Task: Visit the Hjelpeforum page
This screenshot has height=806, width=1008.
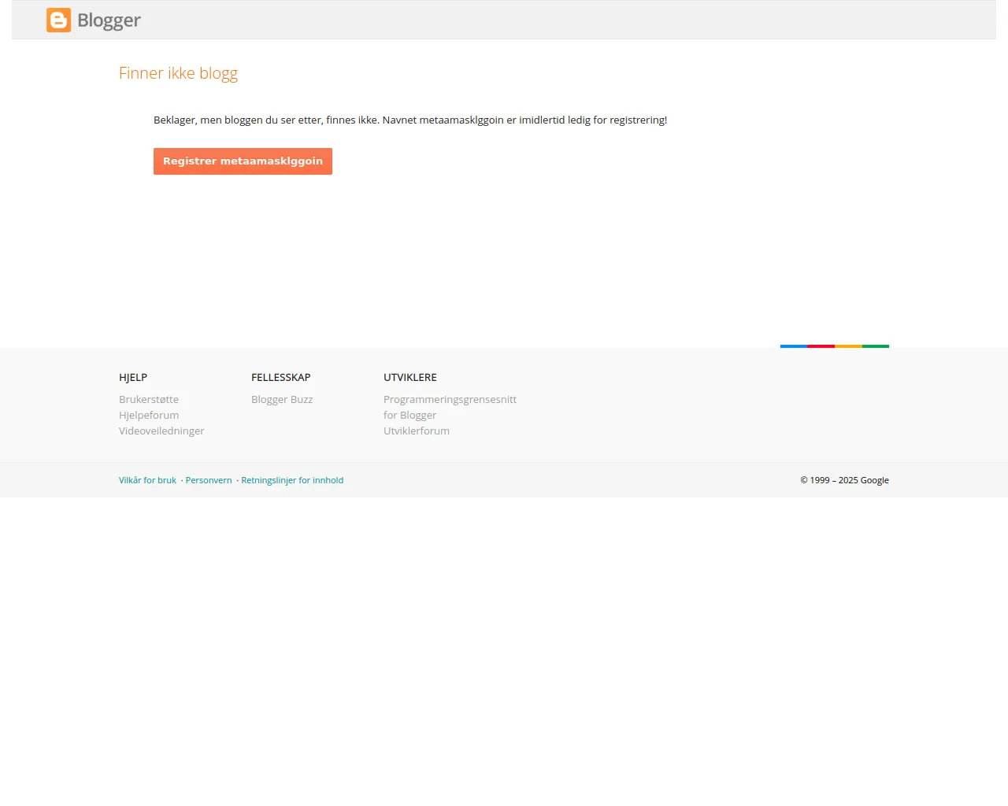Action: pyautogui.click(x=148, y=415)
